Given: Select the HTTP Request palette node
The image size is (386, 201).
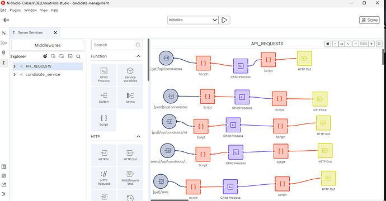Looking at the screenshot, I should (103, 178).
